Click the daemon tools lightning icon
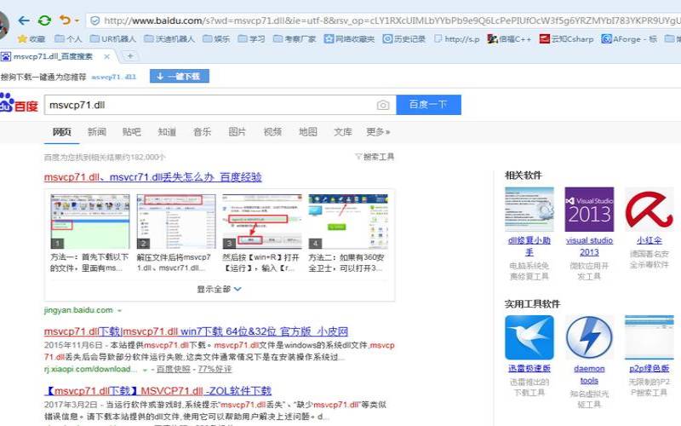Viewport: 681px width, 426px height. pos(589,337)
